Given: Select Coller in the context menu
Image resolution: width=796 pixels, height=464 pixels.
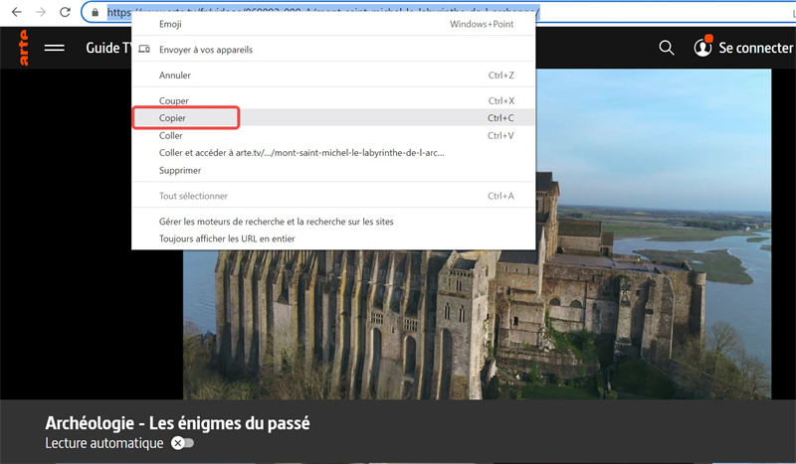Looking at the screenshot, I should tap(333, 135).
